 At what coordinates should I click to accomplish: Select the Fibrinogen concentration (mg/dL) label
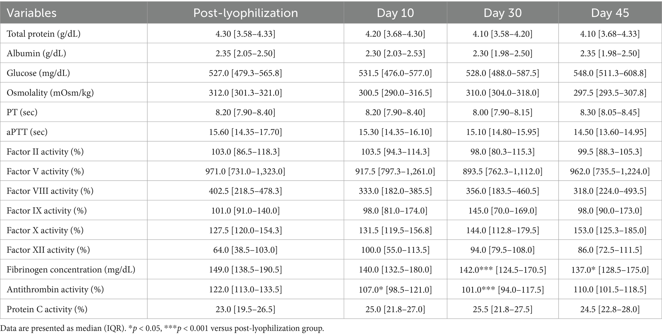[71, 270]
